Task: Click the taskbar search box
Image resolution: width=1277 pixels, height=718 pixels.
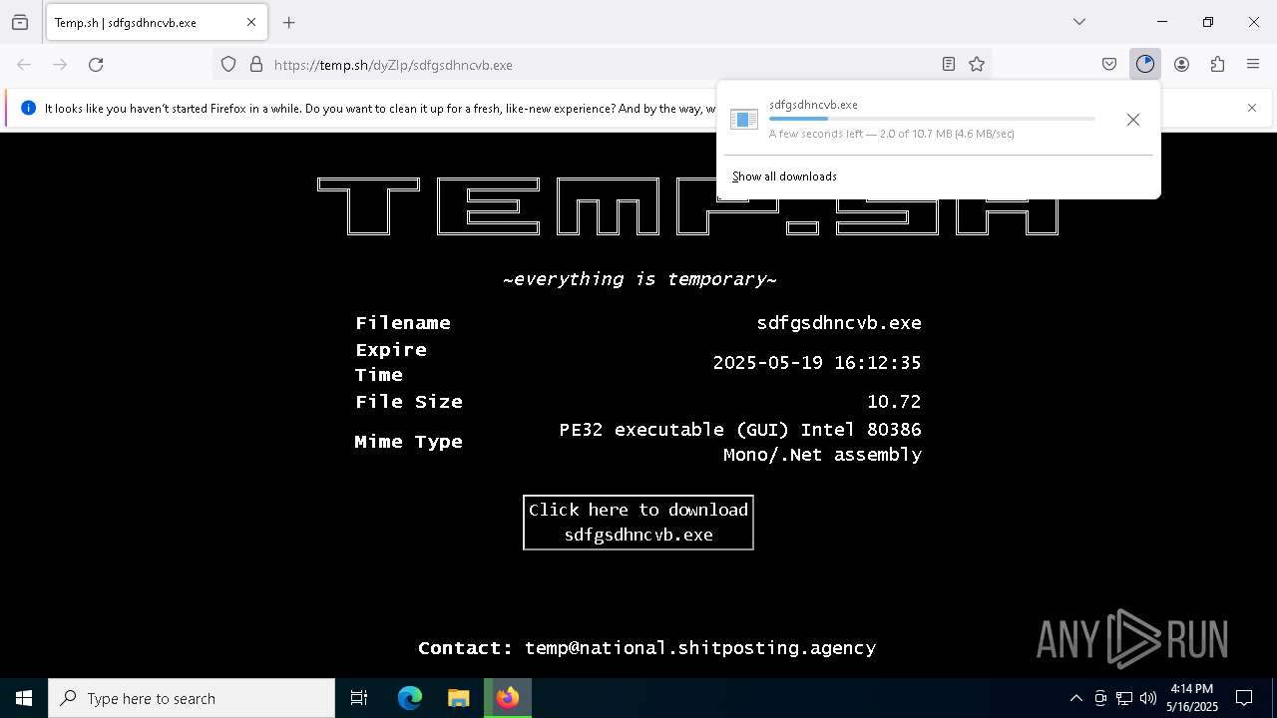Action: (192, 698)
